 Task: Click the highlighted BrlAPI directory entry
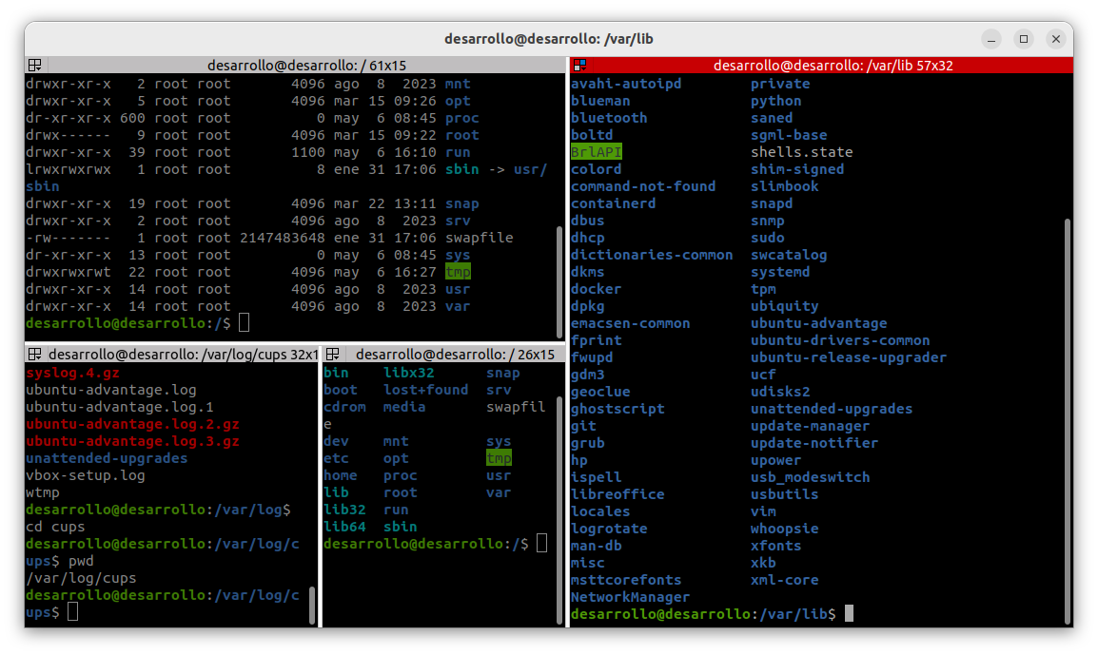pyautogui.click(x=597, y=152)
